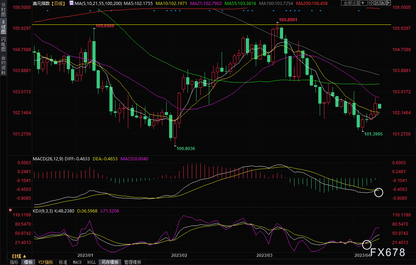Open the 合约资料 sidebar tab
This screenshot has width=416, height=265.
tap(3, 65)
